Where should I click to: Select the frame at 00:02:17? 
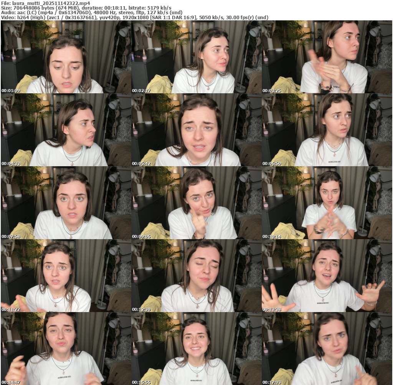[x=196, y=57]
